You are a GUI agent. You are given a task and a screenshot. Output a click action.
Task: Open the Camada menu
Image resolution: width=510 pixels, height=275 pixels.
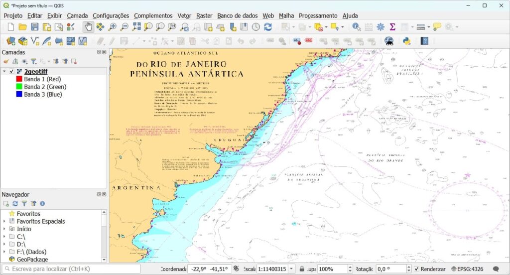[x=77, y=15]
